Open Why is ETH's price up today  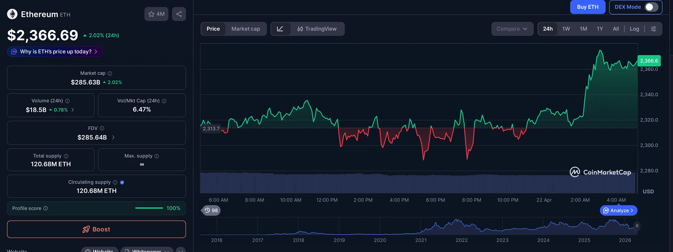click(x=55, y=52)
